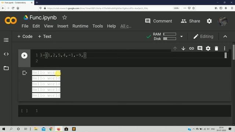
Task: Open the File menu
Action: (25, 26)
